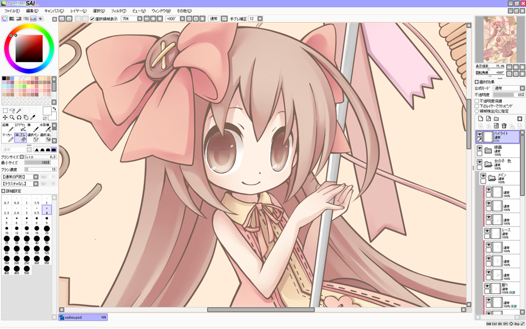Choose the flat square brush edge shape

(x=54, y=150)
